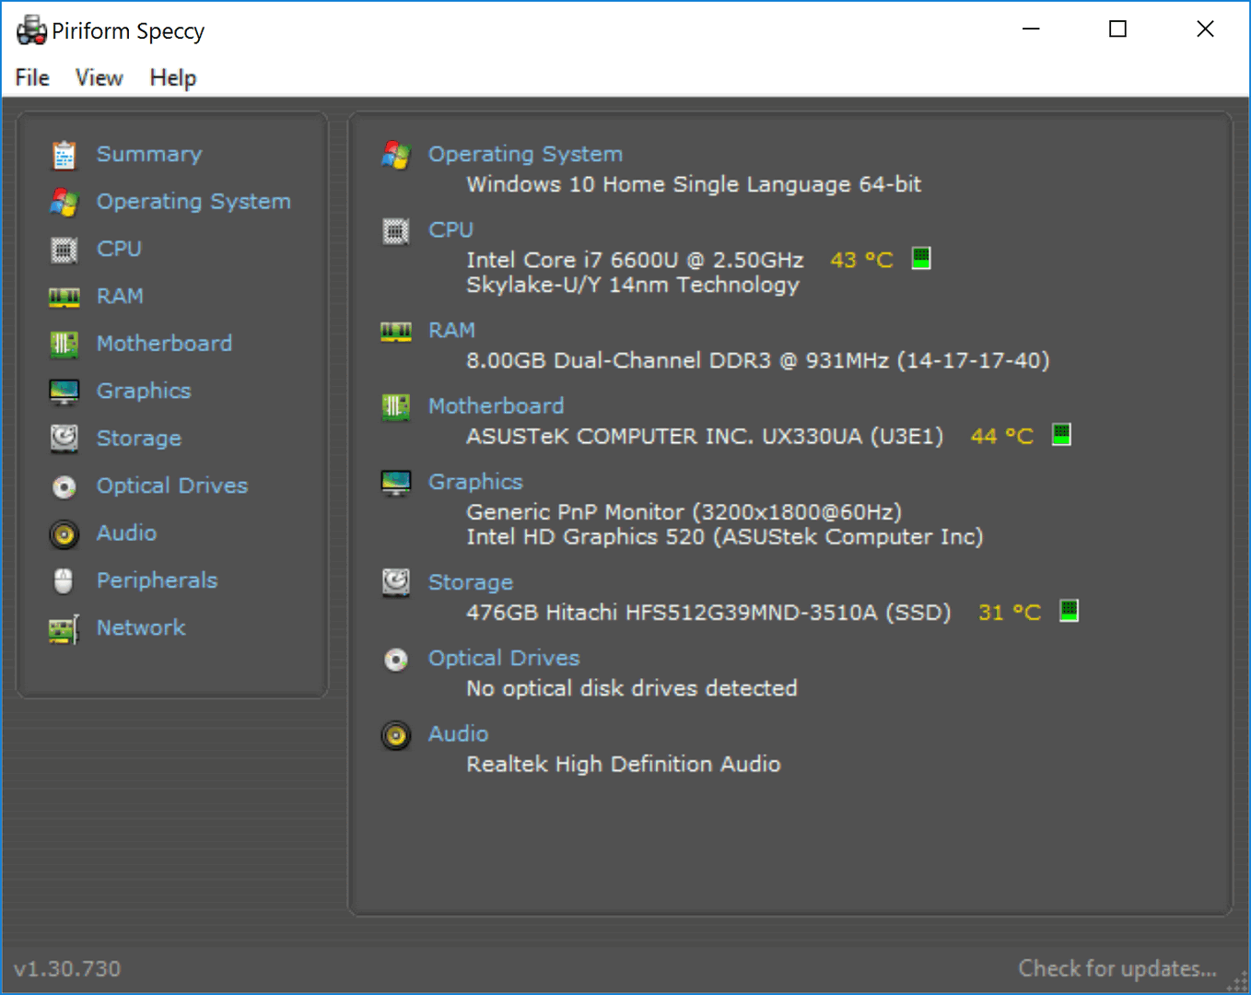This screenshot has height=995, width=1251.
Task: Show Storage details from sidebar
Action: pos(139,439)
